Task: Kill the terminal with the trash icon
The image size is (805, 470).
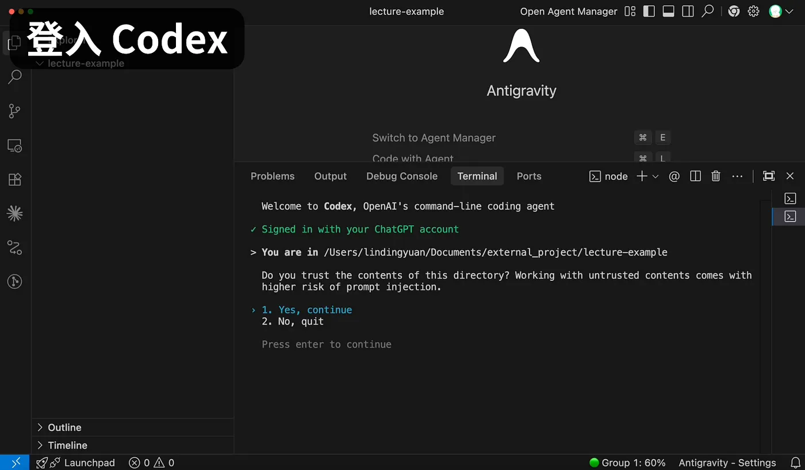Action: [716, 176]
